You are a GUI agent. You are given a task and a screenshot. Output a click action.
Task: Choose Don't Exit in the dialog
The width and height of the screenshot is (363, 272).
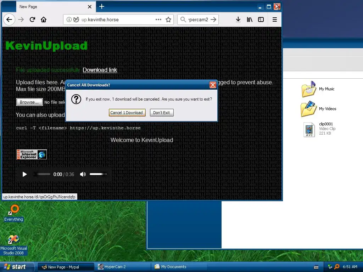point(162,113)
